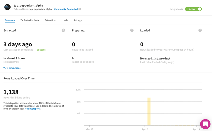Open the Extracted section help icon

[x=63, y=30]
